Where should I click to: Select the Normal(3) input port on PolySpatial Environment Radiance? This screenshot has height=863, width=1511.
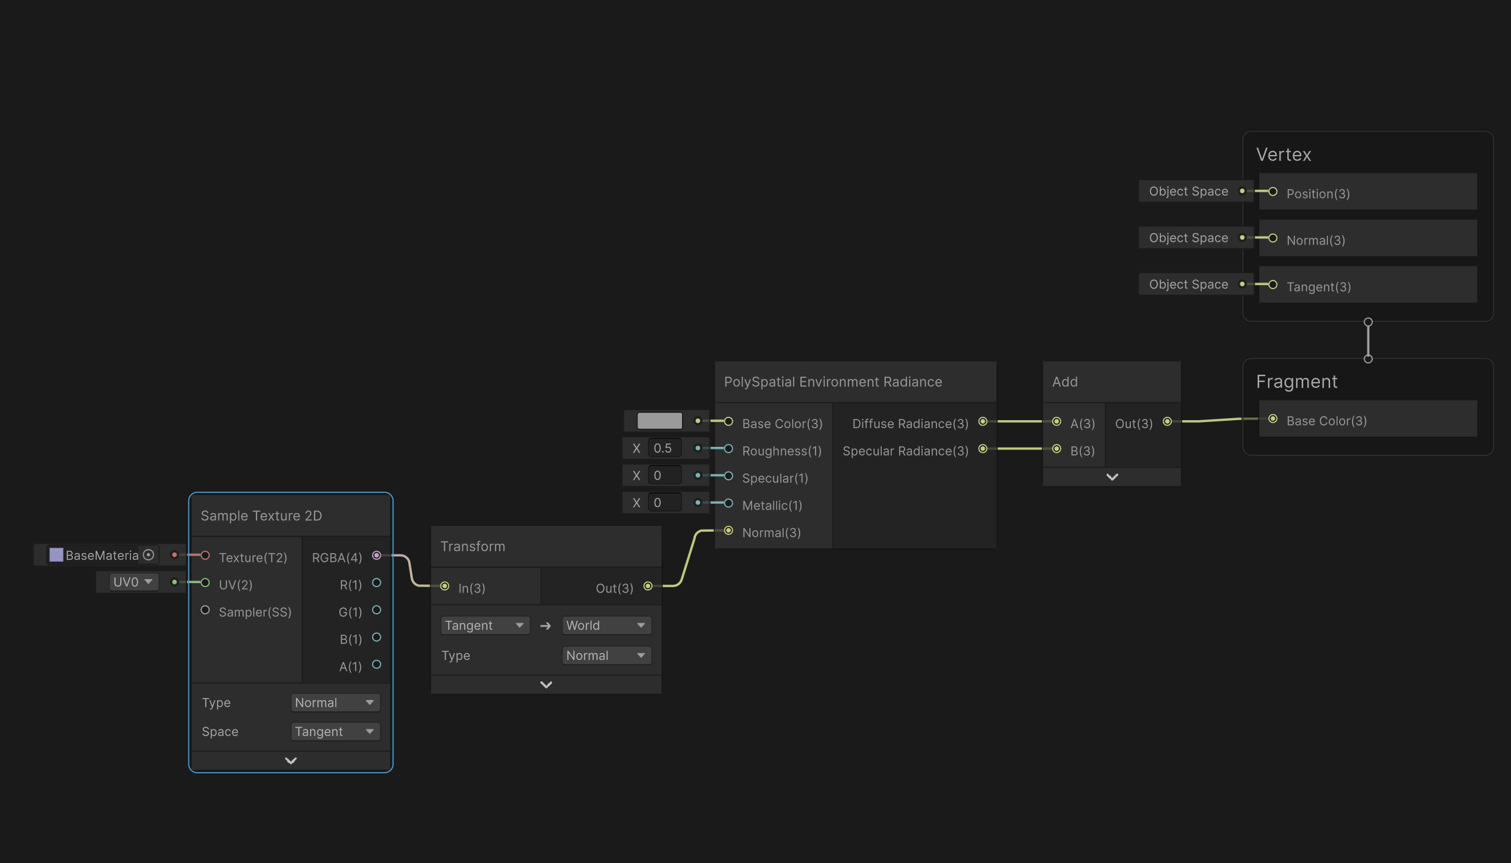728,530
